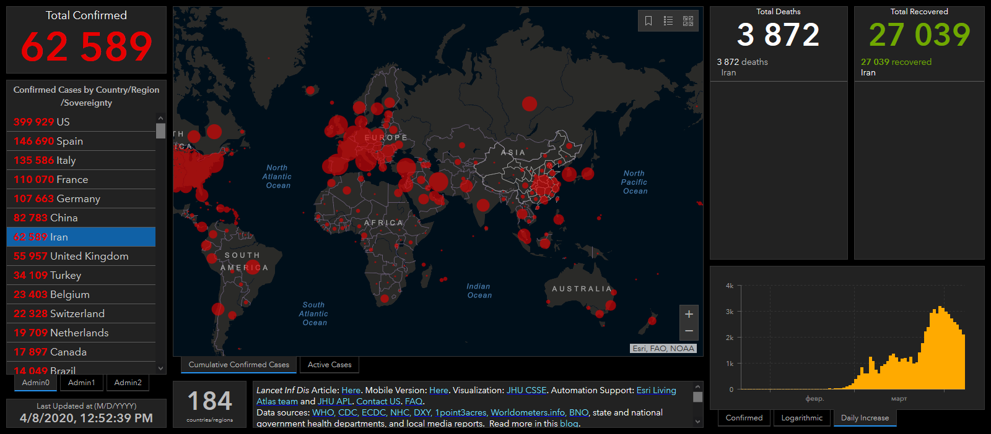Click the tallest bar in daily increase chart
991x434 pixels.
coord(941,347)
